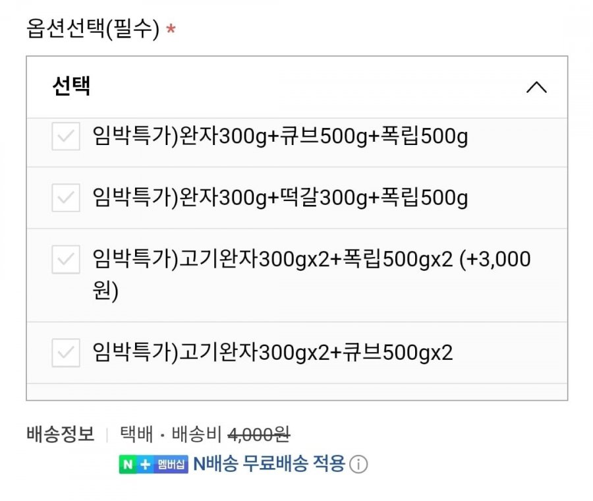Tick the checkbox for 고기완자300gx2+폭립500gx2 (+3,000원)
This screenshot has height=501, width=593.
(66, 260)
